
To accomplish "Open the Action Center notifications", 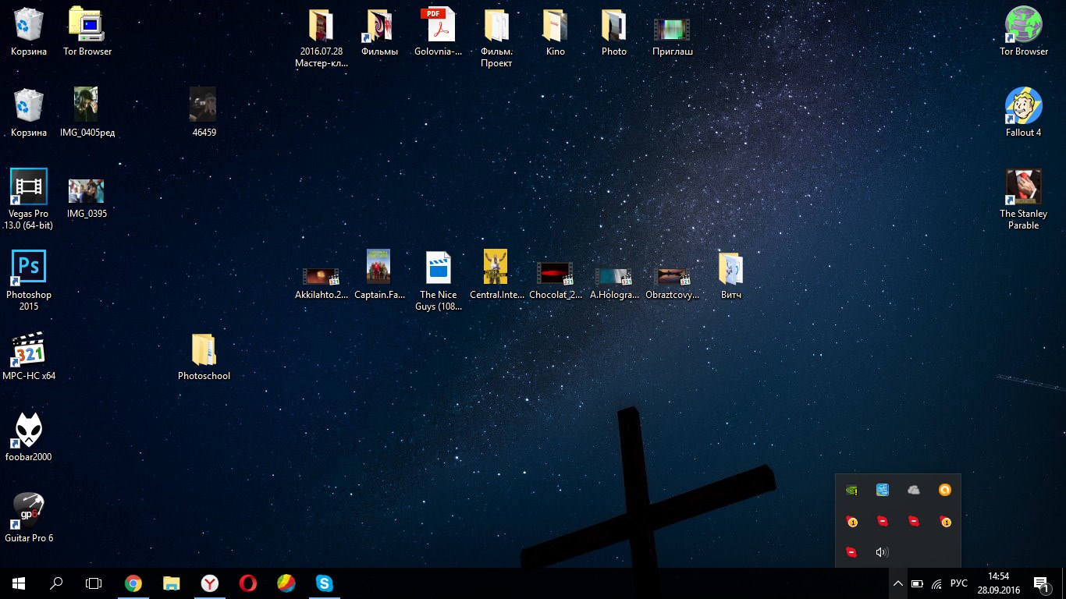I will click(1041, 583).
